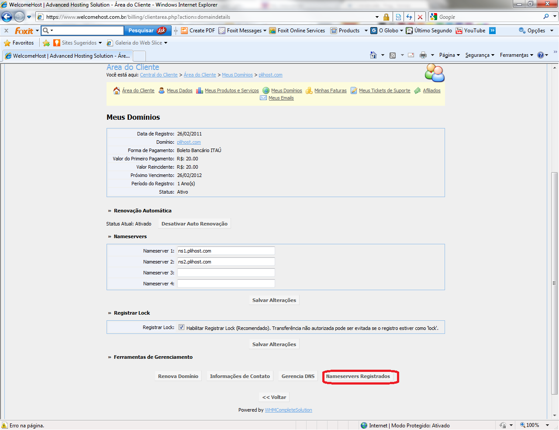
Task: Click the stop loading red X icon
Action: [420, 17]
